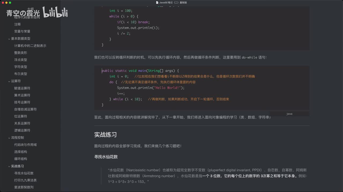
Task: Click the Hello World! string in code
Action: 167,88
